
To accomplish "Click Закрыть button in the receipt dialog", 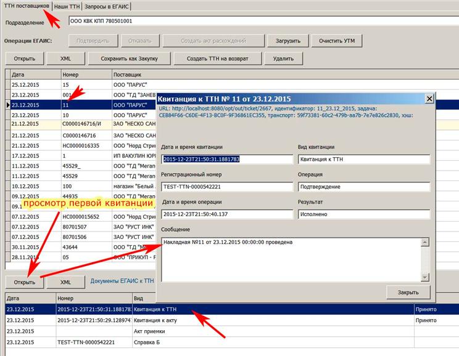I will point(408,293).
